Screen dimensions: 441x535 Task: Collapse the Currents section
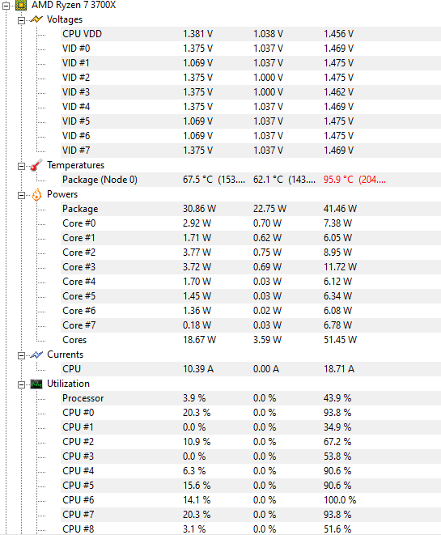click(22, 355)
